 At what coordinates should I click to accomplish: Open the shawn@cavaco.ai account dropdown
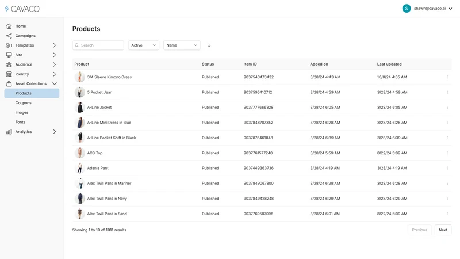click(450, 9)
